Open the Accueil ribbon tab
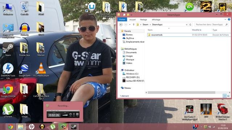The height and width of the screenshot is (130, 232). point(132,19)
